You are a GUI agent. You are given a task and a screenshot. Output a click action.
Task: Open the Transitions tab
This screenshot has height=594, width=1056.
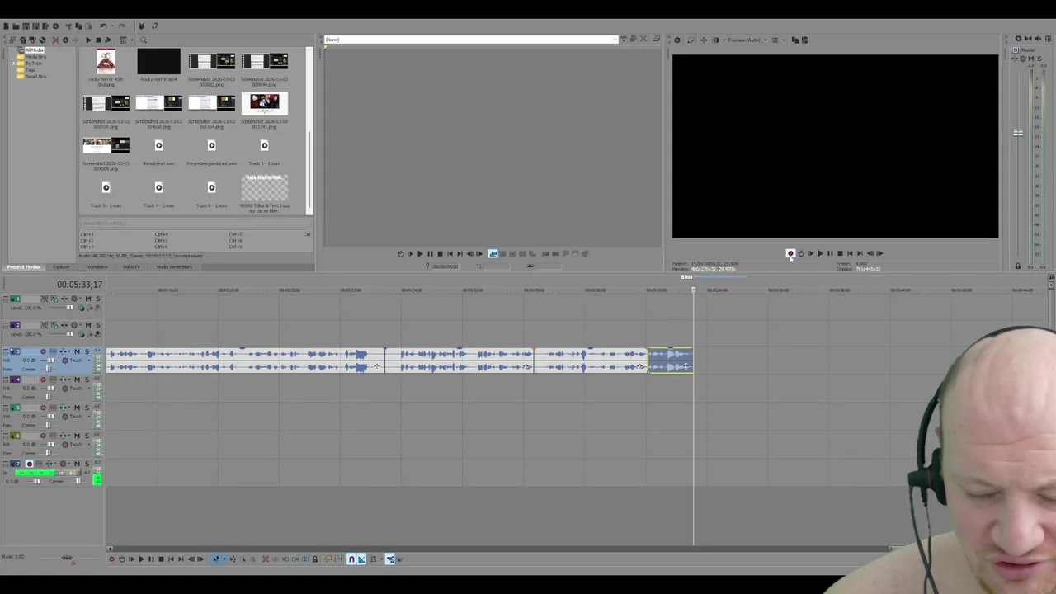(x=97, y=267)
